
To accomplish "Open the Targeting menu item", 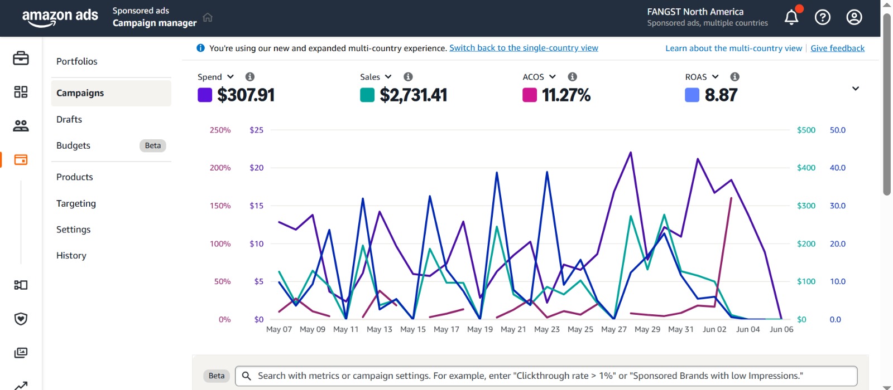I will tap(76, 203).
